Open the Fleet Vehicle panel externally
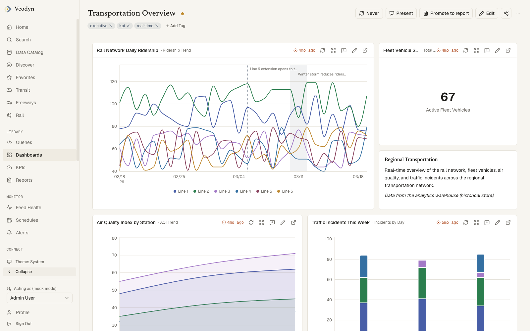The image size is (530, 331). tap(508, 50)
